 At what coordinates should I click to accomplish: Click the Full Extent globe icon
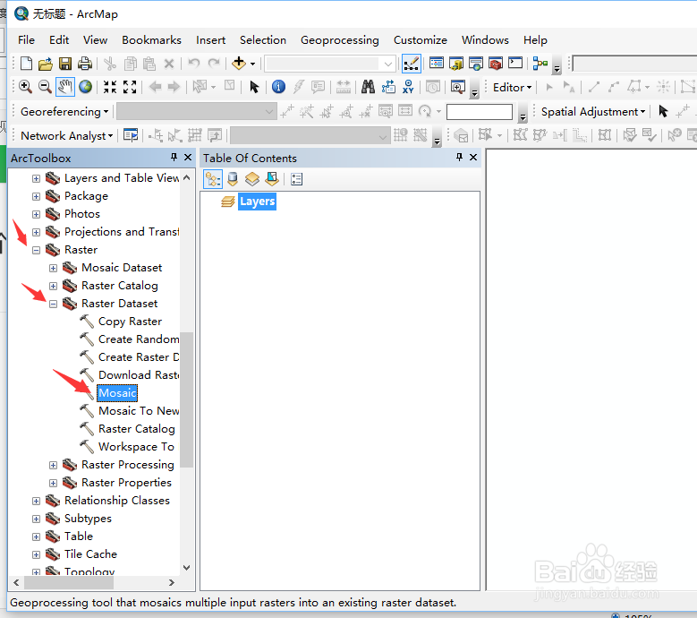(85, 87)
